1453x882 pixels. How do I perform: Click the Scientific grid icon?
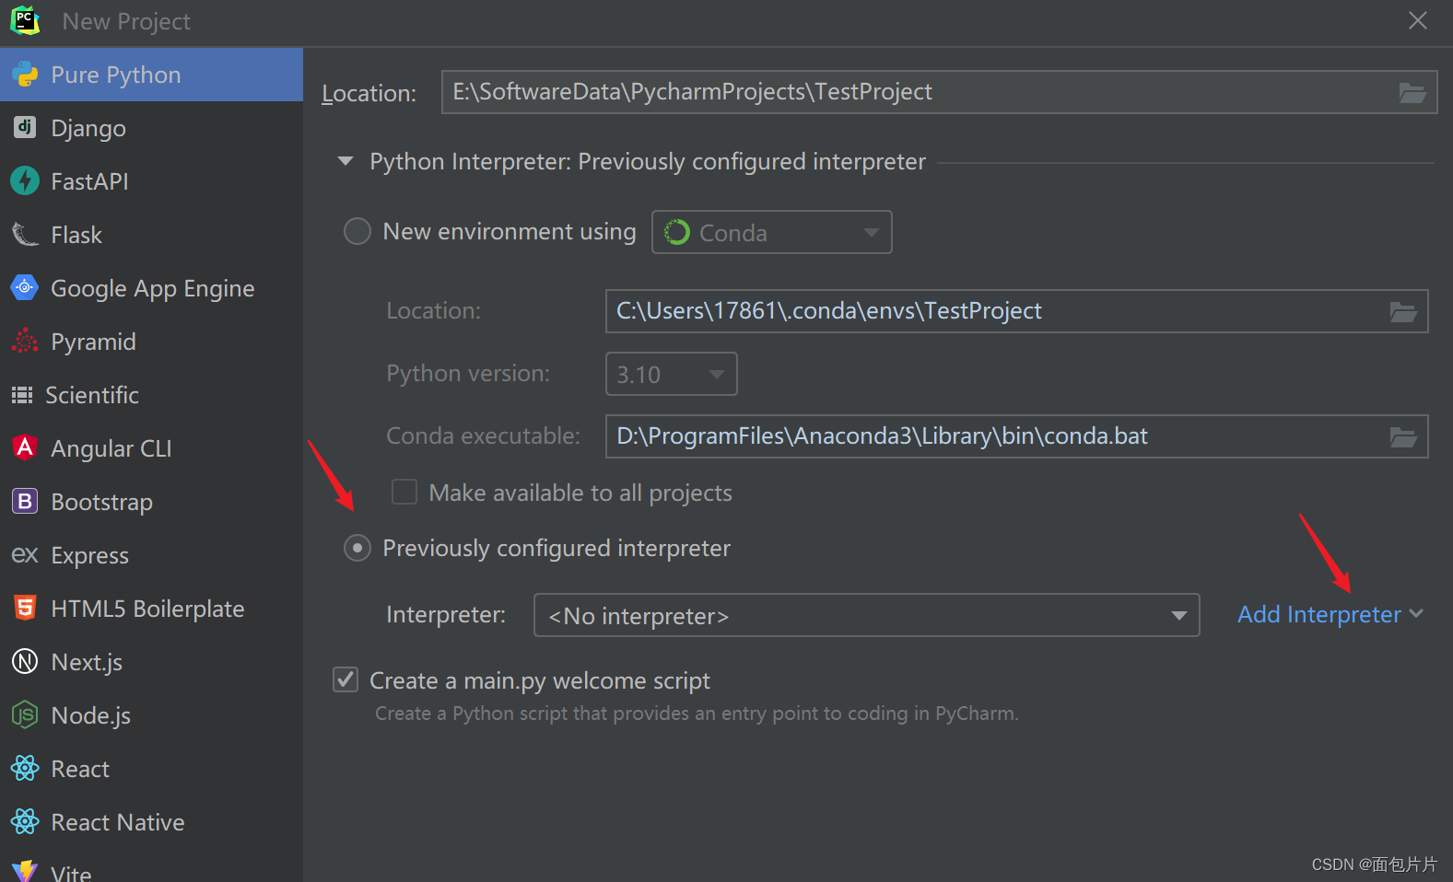[x=22, y=395]
